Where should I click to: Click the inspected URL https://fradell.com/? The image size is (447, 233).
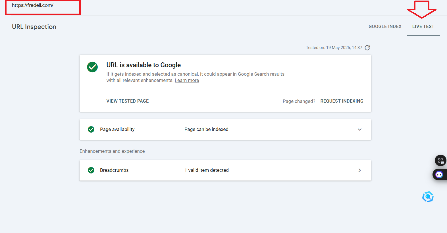coord(33,5)
